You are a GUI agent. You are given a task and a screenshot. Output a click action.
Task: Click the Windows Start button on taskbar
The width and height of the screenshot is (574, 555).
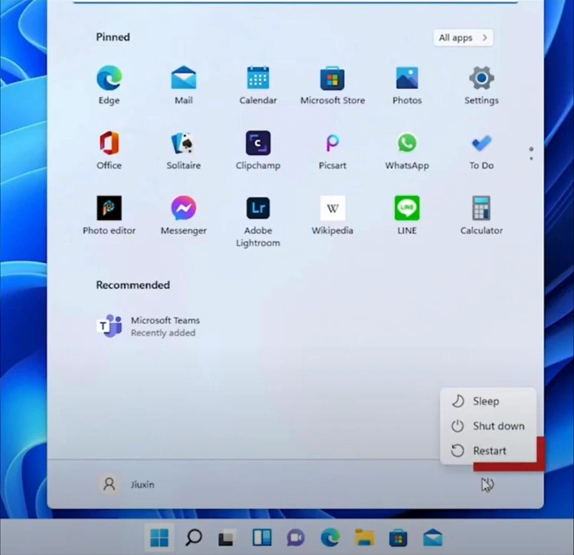tap(160, 538)
